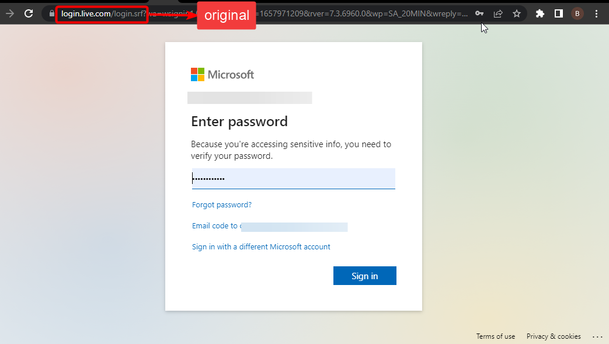Viewport: 609px width, 344px height.
Task: Open the profile avatar labeled B
Action: coord(577,13)
